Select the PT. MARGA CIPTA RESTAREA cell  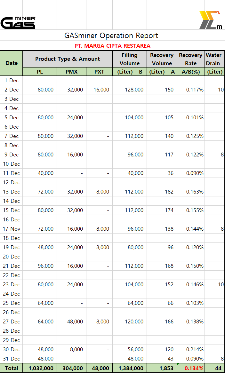click(112, 46)
